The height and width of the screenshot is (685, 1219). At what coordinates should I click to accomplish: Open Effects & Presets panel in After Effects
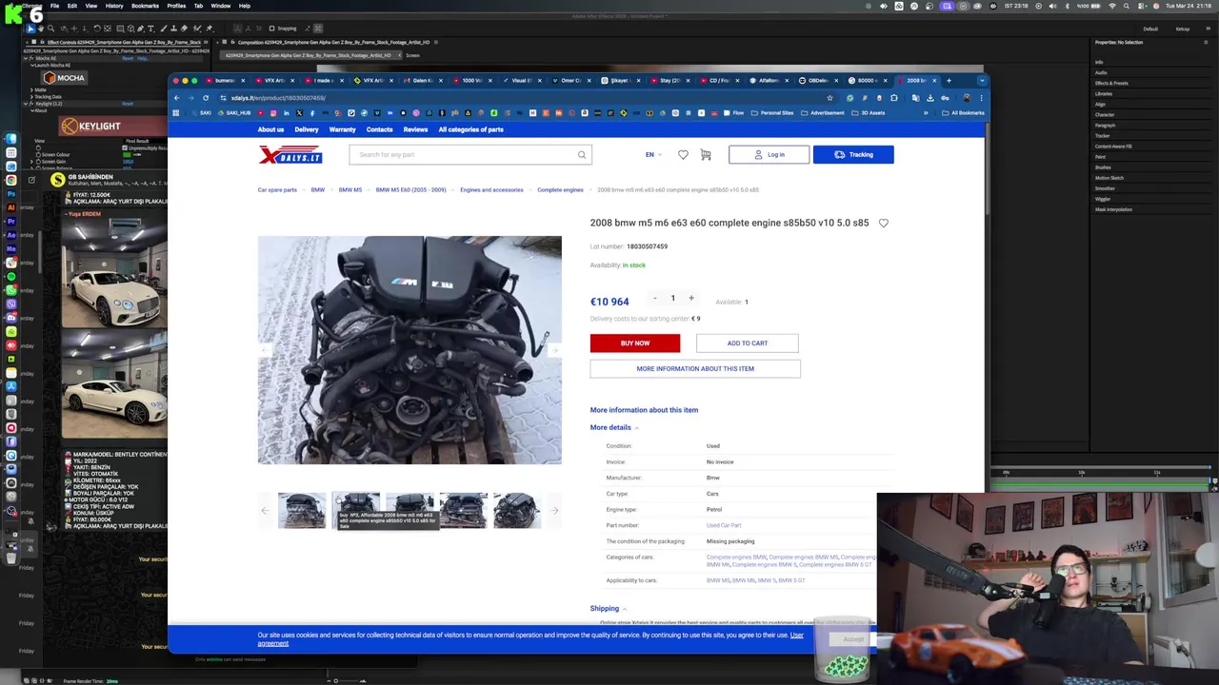pos(1111,83)
